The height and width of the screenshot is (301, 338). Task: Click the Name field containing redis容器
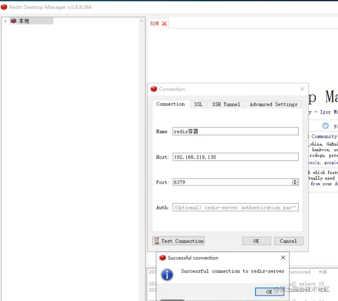[236, 131]
